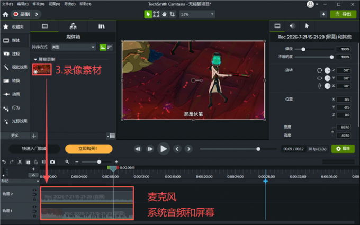Screen dimensions: 360x225
Task: Lock 轨道 1 with its padlock
Action: pyautogui.click(x=34, y=216)
